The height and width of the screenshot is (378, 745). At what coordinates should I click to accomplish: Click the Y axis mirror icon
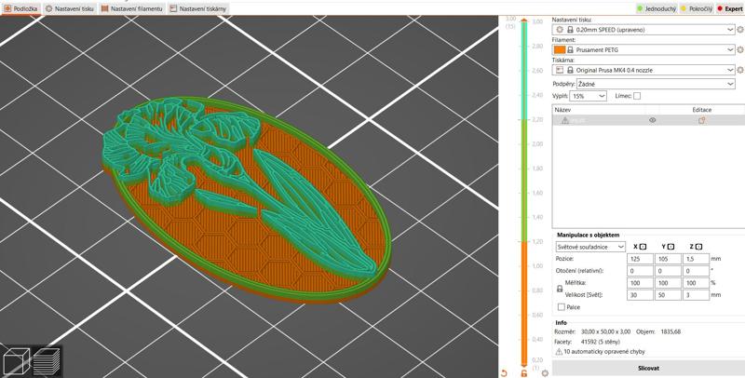(x=670, y=247)
